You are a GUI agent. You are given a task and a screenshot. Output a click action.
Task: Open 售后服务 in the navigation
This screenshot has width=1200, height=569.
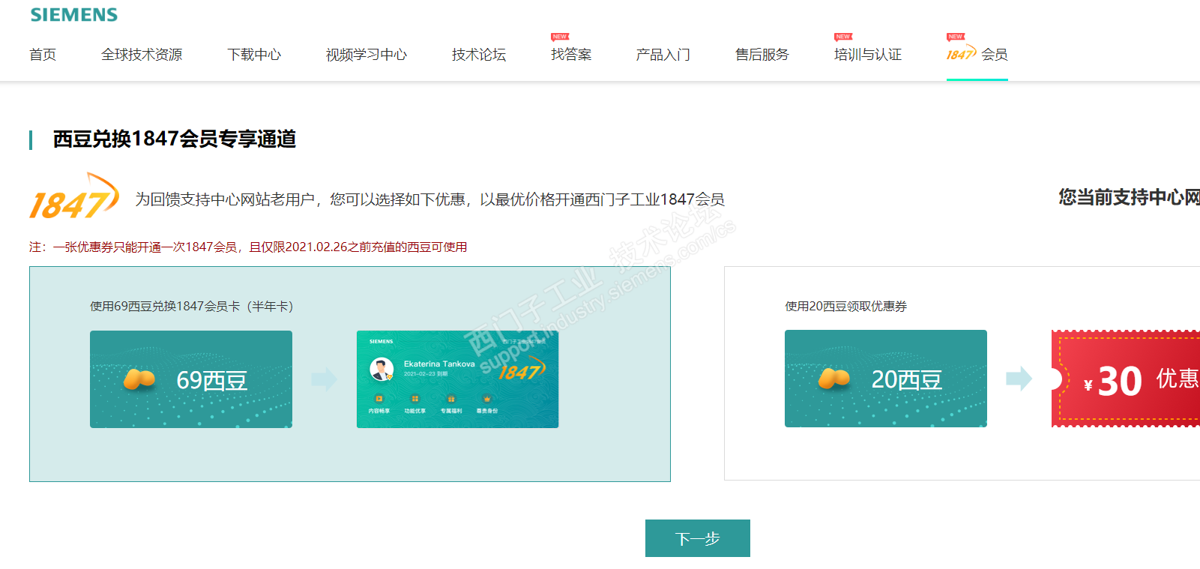(762, 55)
